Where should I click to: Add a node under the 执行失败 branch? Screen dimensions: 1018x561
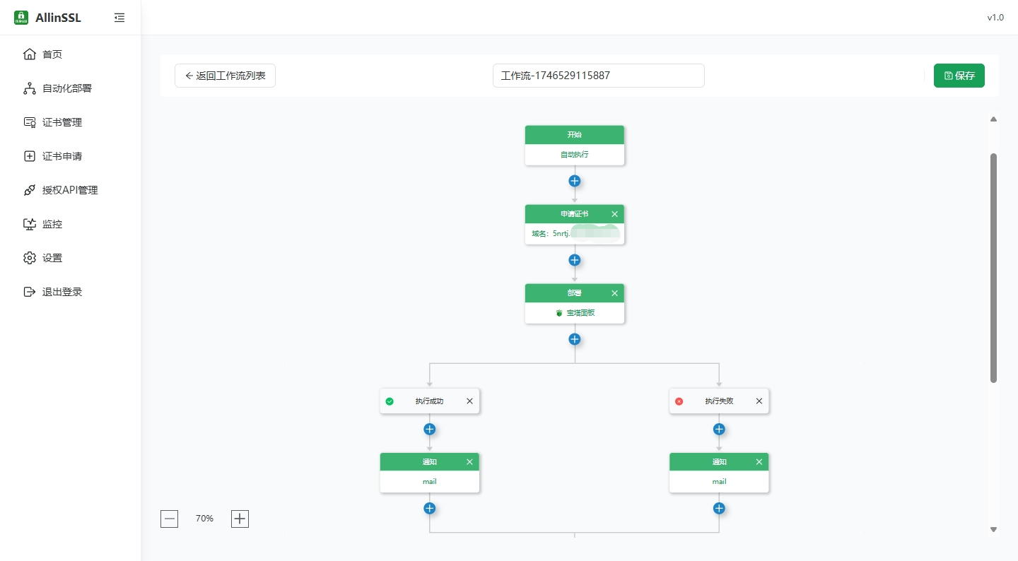[719, 429]
